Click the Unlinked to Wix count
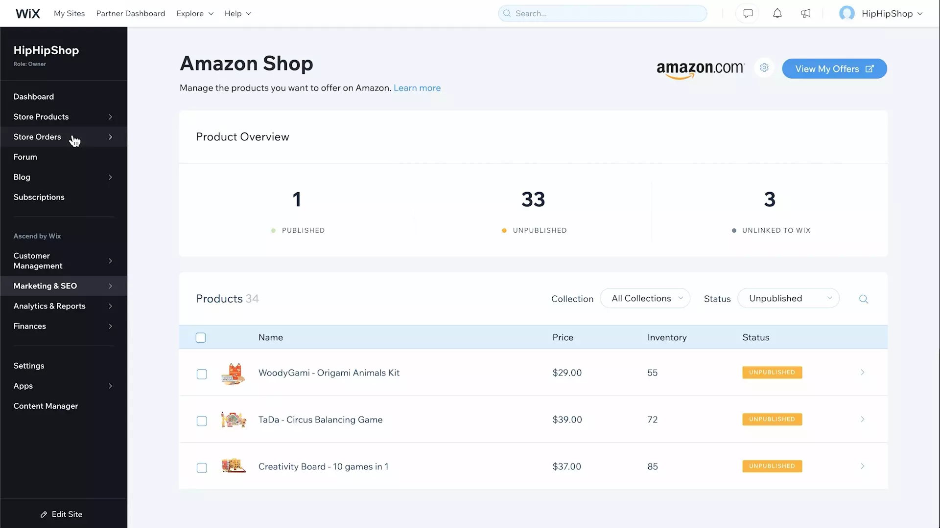The height and width of the screenshot is (528, 940). [x=770, y=199]
